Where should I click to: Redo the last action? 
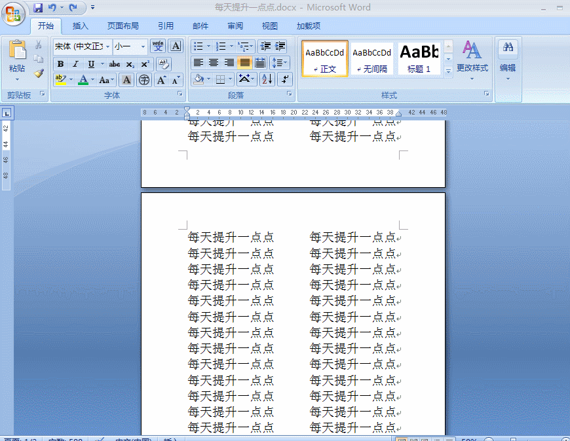[73, 8]
